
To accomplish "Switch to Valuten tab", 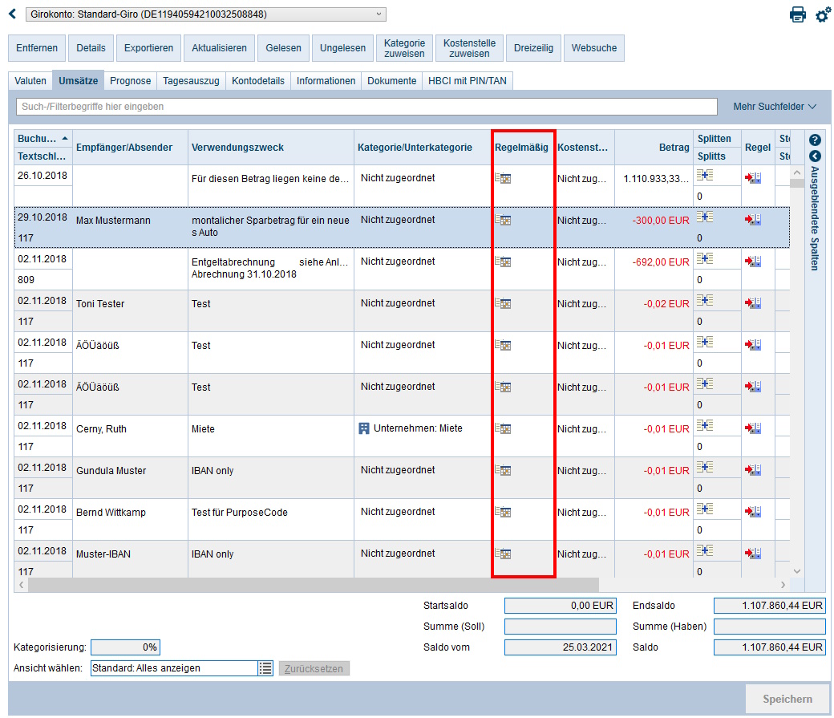I will click(30, 81).
